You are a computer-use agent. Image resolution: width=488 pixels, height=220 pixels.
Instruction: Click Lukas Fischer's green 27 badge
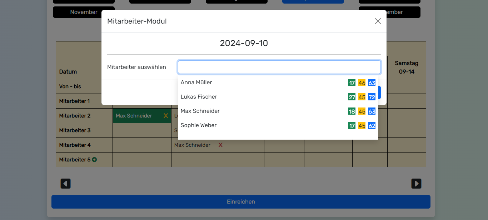352,97
